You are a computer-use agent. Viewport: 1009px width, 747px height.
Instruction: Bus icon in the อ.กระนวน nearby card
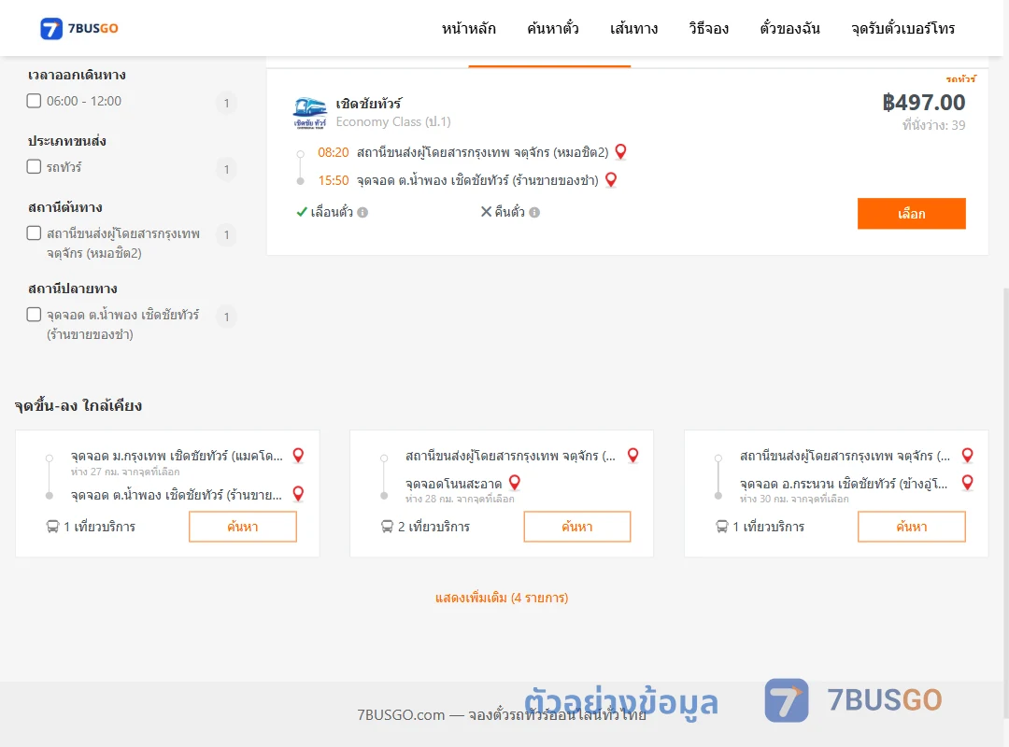click(x=722, y=527)
